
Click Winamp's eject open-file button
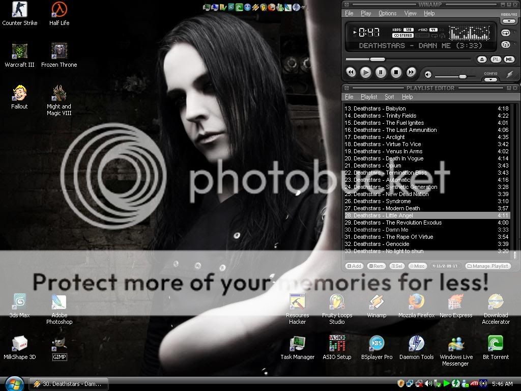point(482,60)
